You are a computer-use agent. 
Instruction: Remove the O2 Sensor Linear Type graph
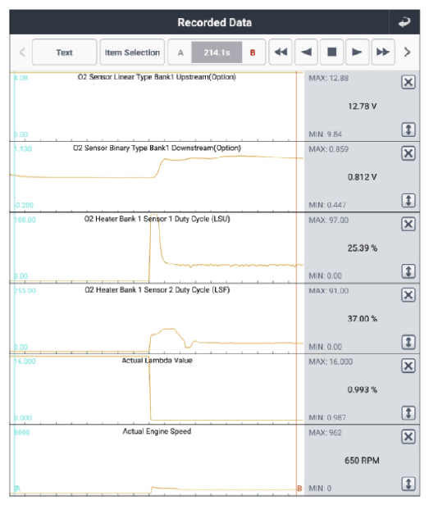[x=408, y=82]
